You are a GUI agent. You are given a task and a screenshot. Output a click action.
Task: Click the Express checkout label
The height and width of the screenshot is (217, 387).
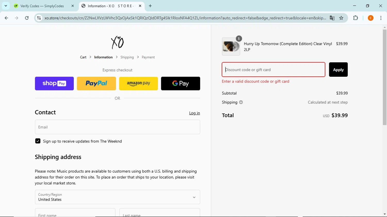(117, 70)
